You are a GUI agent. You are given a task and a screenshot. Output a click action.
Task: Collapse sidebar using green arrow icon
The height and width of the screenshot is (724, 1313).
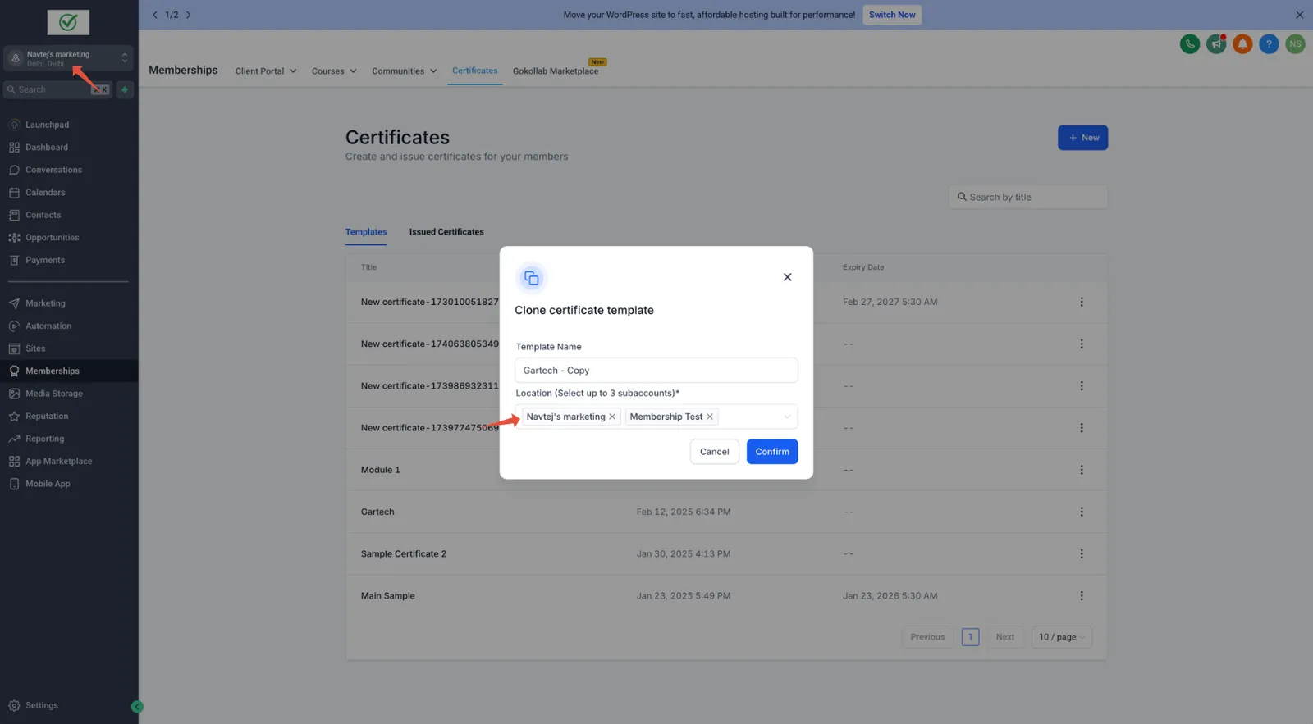coord(137,707)
